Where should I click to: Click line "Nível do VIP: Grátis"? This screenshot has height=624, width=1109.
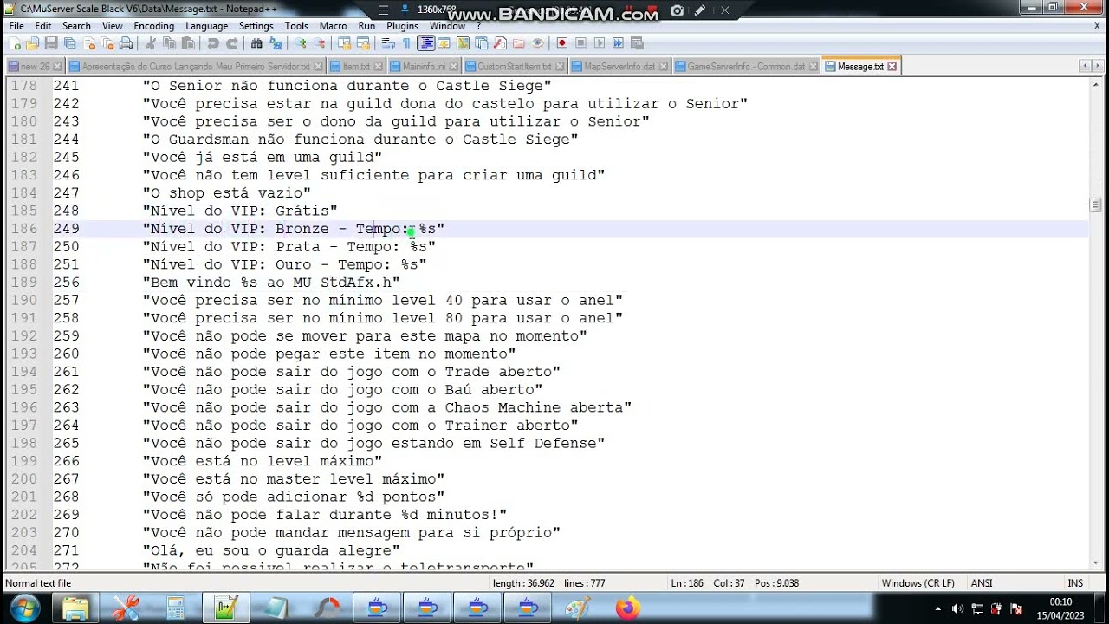pos(240,211)
